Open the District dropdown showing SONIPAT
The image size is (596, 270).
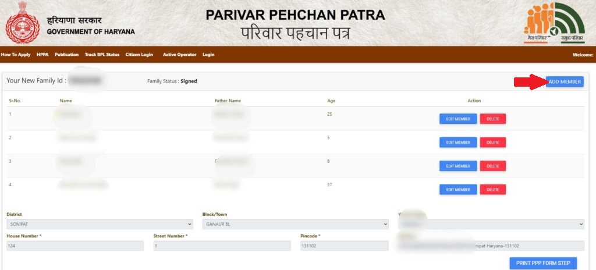(100, 225)
